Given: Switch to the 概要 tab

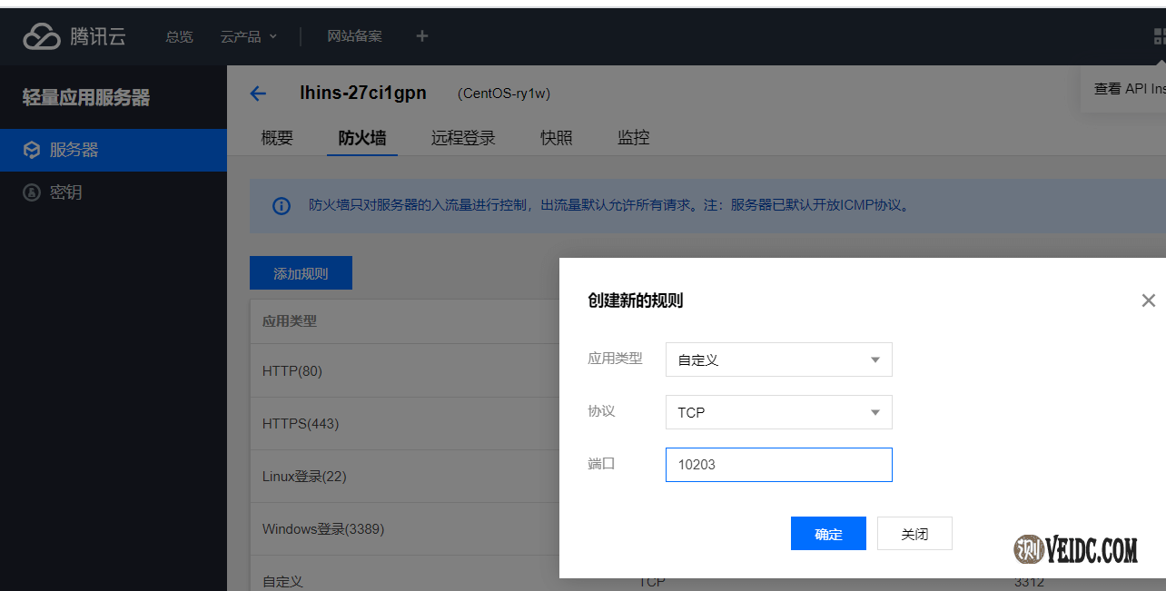Looking at the screenshot, I should tap(277, 138).
